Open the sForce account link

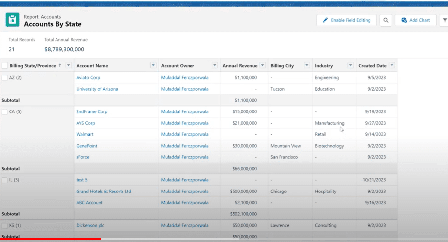pyautogui.click(x=83, y=157)
